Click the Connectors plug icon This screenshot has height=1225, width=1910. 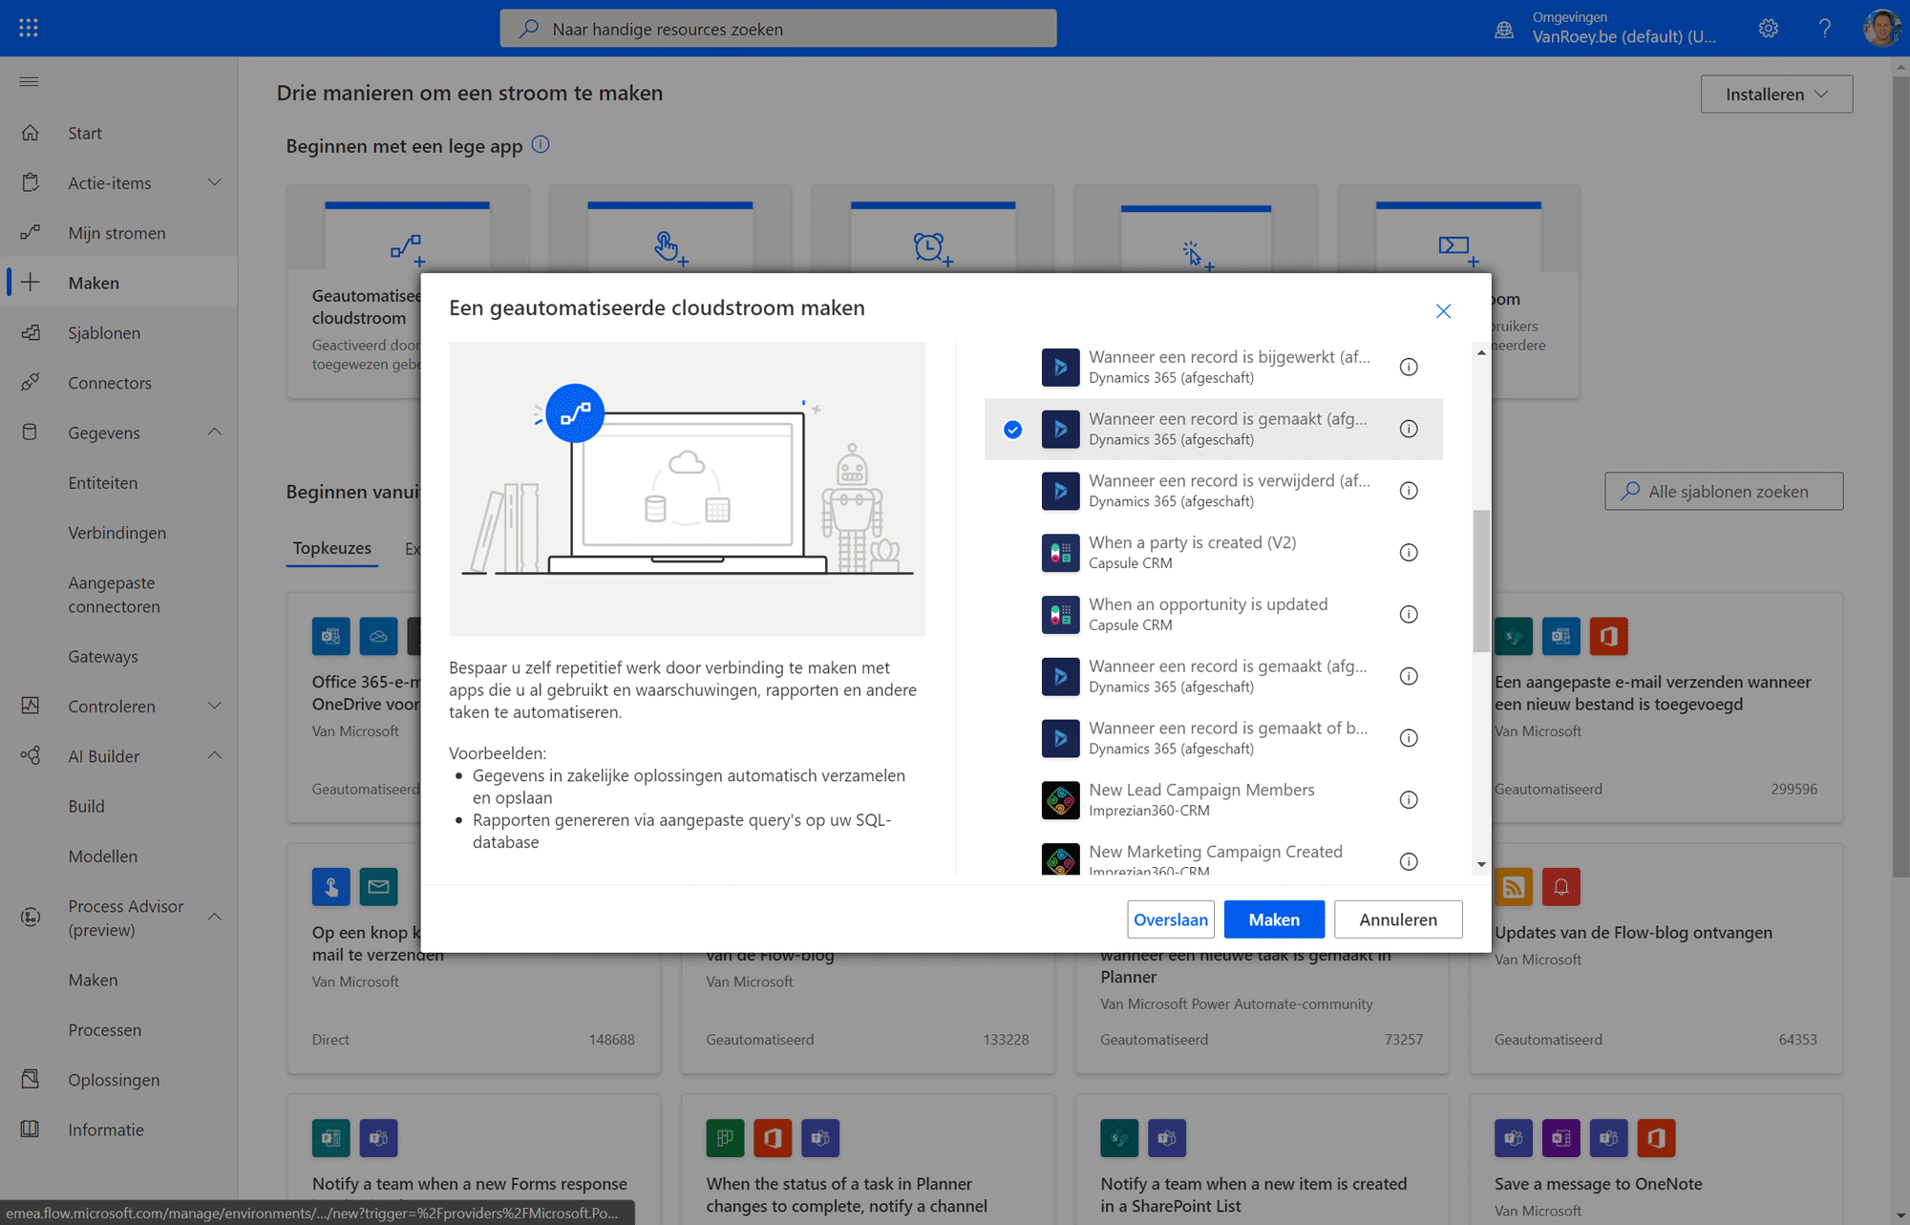coord(31,382)
